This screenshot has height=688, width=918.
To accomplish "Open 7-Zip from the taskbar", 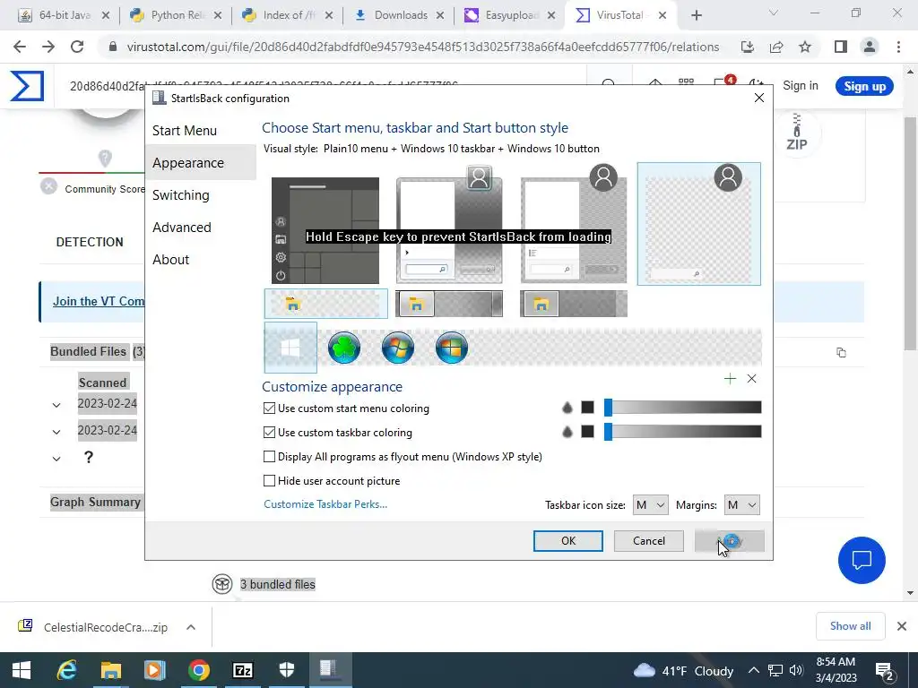I will click(243, 670).
